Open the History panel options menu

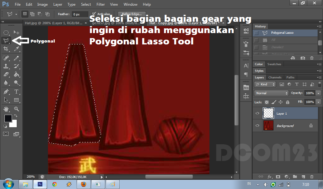[x=319, y=26]
